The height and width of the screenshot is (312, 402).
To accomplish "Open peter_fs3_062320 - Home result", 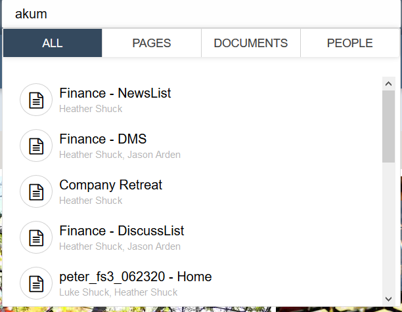I will tap(135, 277).
